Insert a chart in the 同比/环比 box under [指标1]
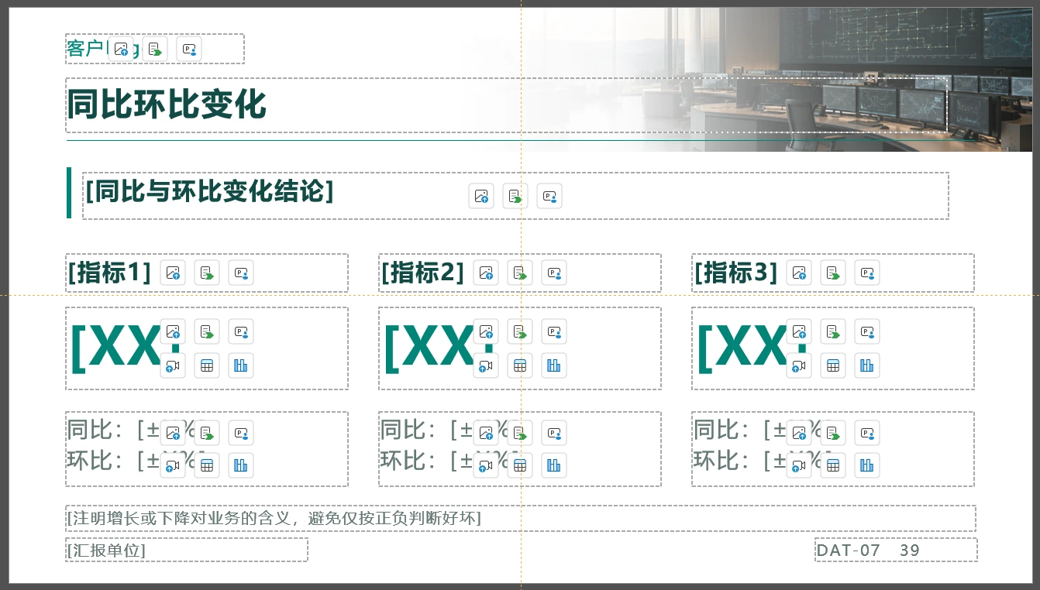The height and width of the screenshot is (590, 1040). [241, 465]
